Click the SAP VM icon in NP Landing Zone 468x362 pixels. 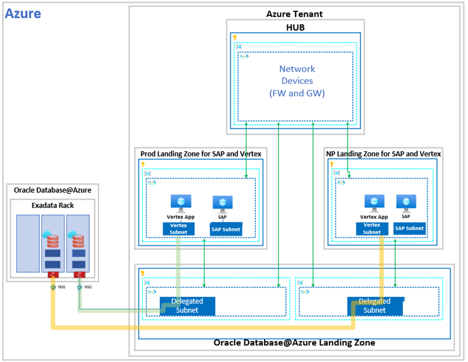pyautogui.click(x=406, y=204)
